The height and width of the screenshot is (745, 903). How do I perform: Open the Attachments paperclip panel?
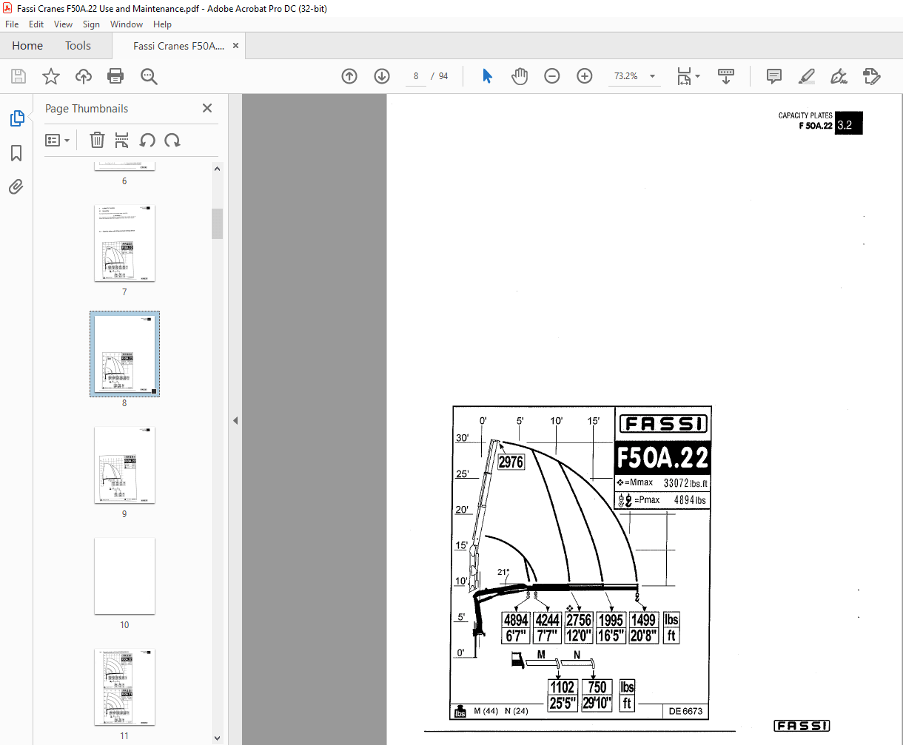coord(16,186)
